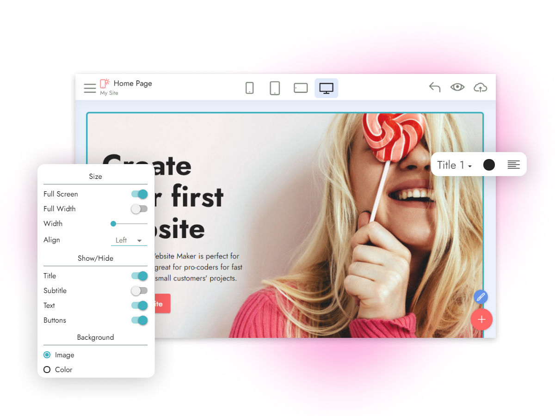Image resolution: width=555 pixels, height=416 pixels.
Task: Switch to tablet landscape preview
Action: click(x=301, y=88)
